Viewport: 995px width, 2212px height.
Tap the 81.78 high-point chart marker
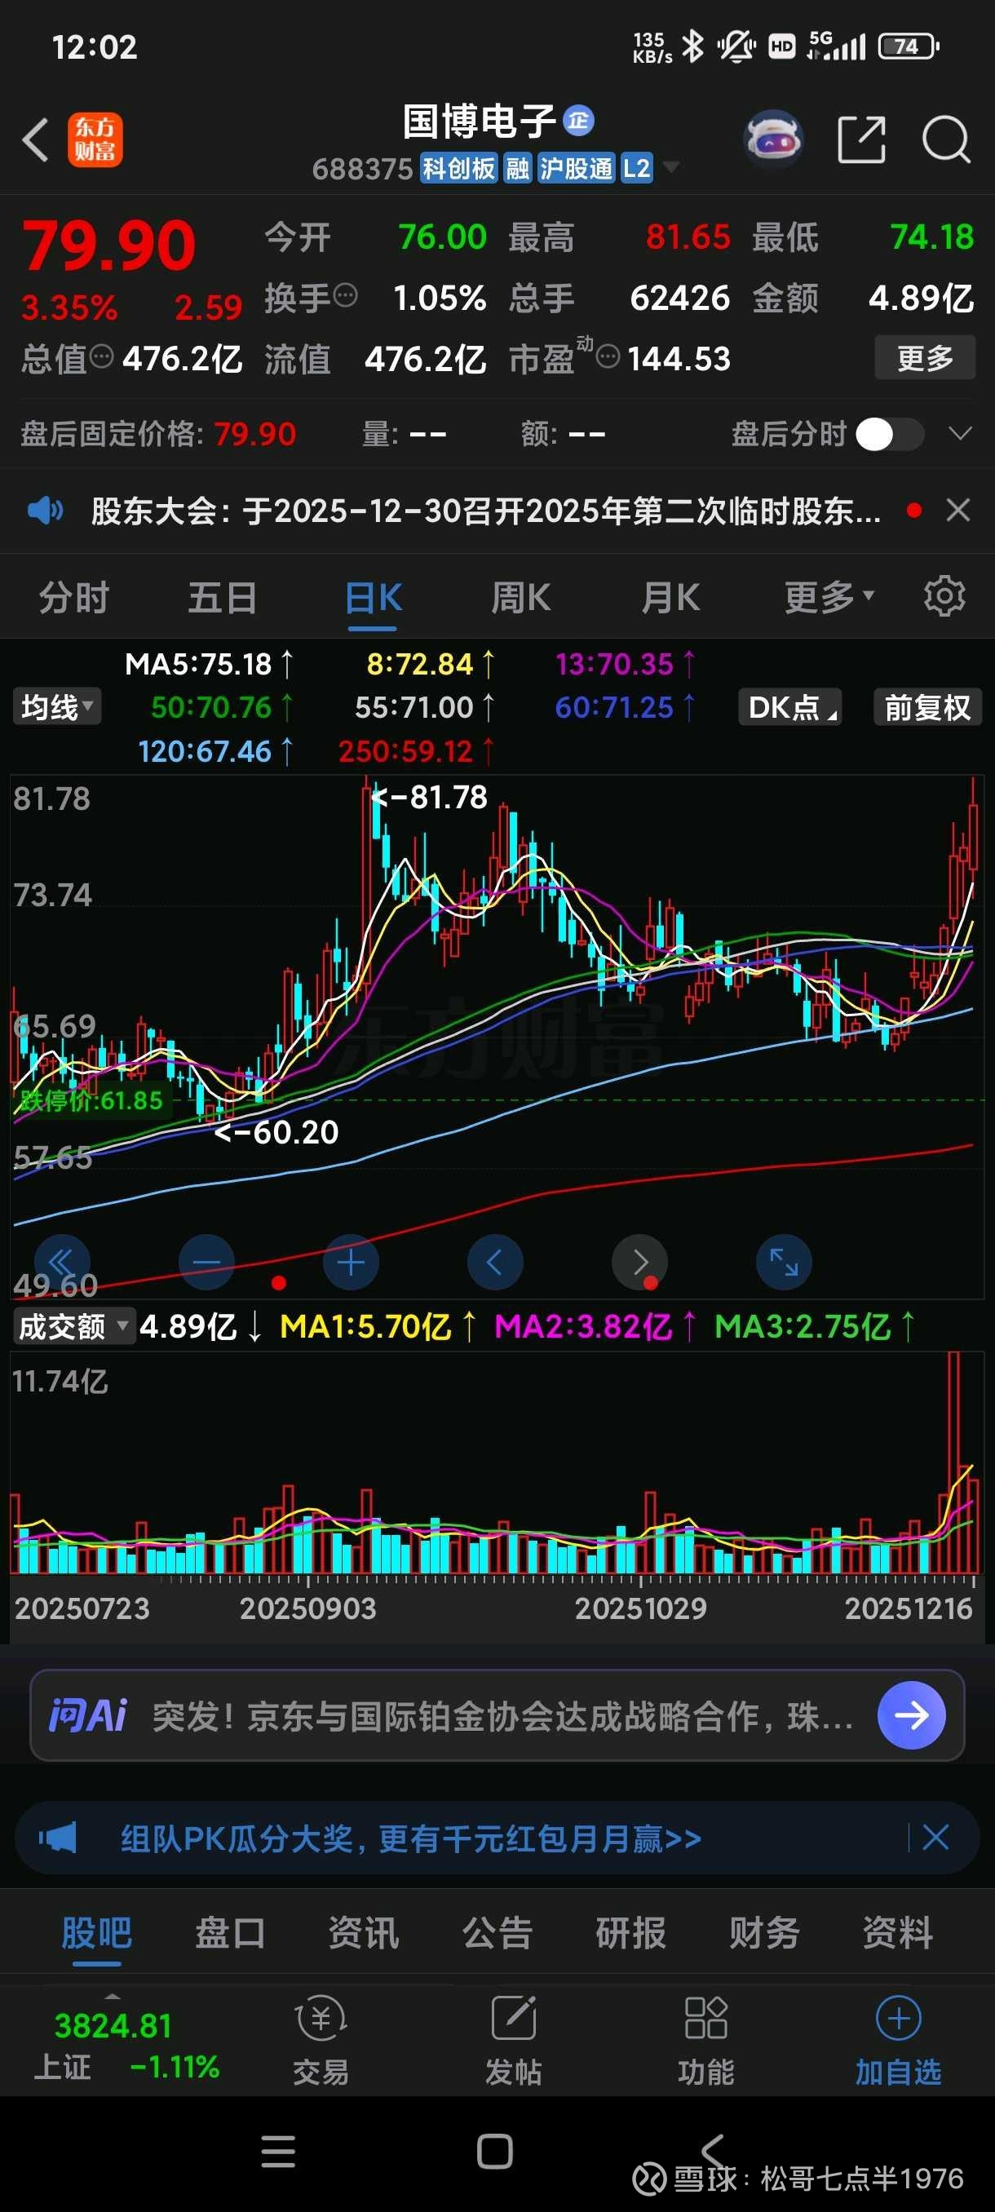[429, 797]
